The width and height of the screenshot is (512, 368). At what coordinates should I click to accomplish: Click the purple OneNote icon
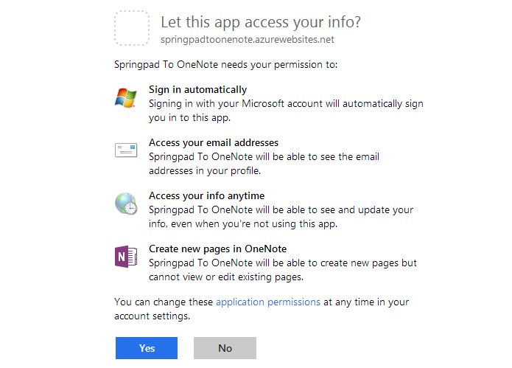[x=126, y=257]
